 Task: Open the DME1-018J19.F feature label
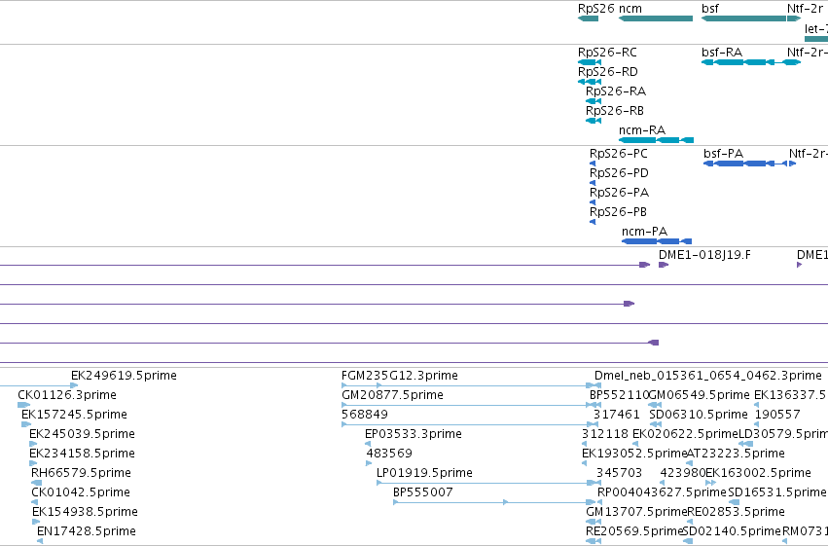(704, 255)
